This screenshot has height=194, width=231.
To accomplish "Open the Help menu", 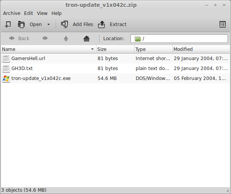I will tap(56, 13).
